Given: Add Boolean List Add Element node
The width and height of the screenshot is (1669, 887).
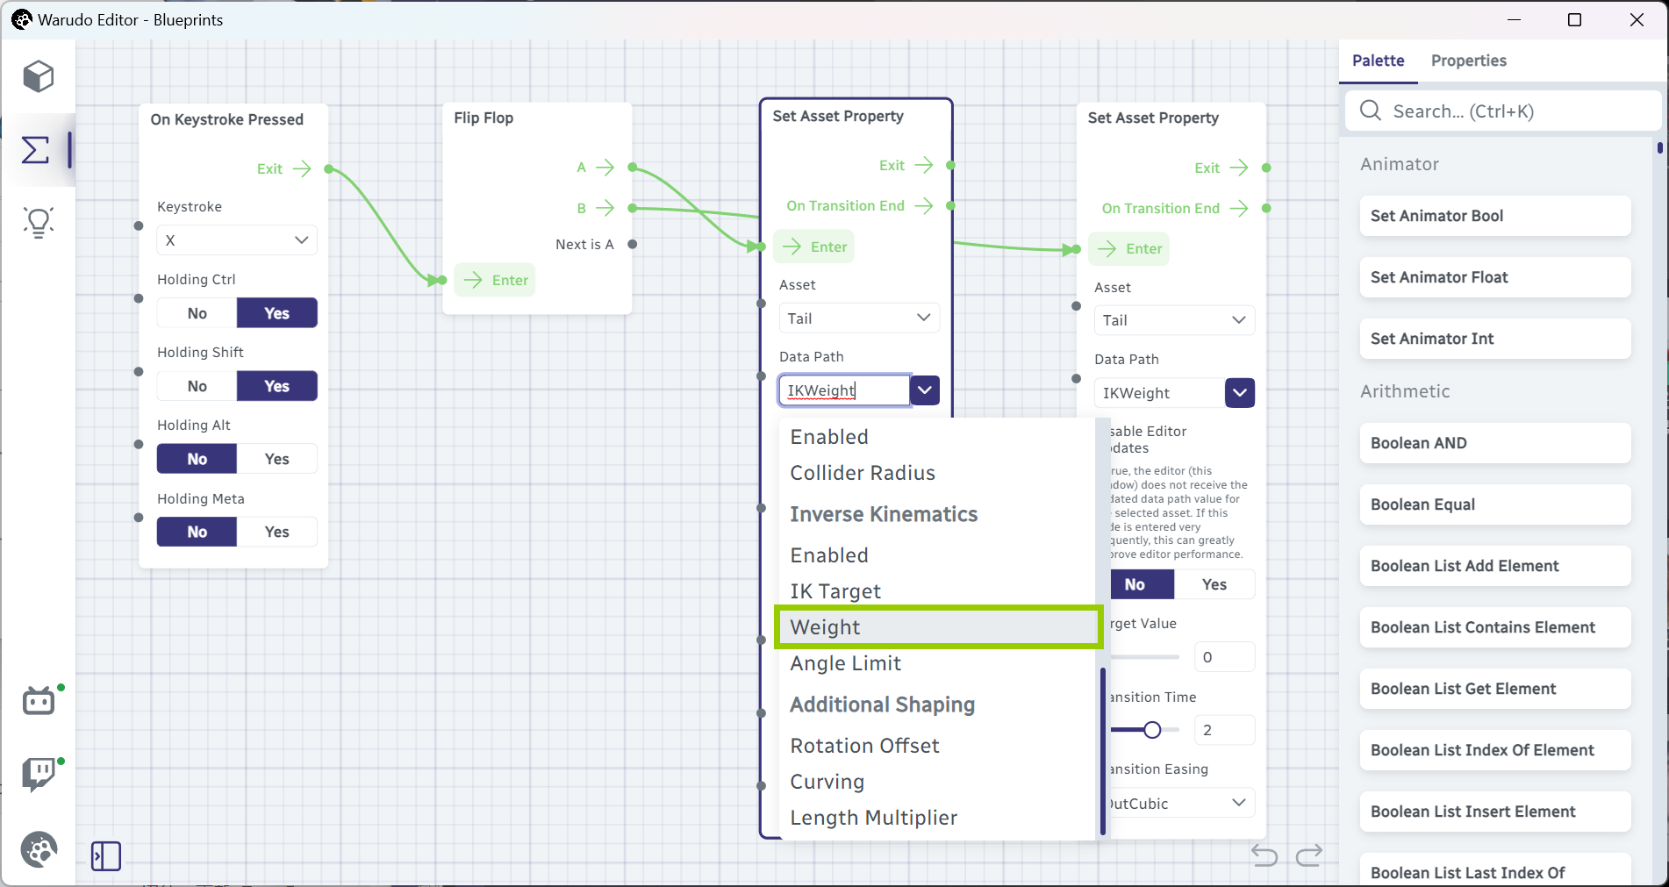Looking at the screenshot, I should point(1495,566).
